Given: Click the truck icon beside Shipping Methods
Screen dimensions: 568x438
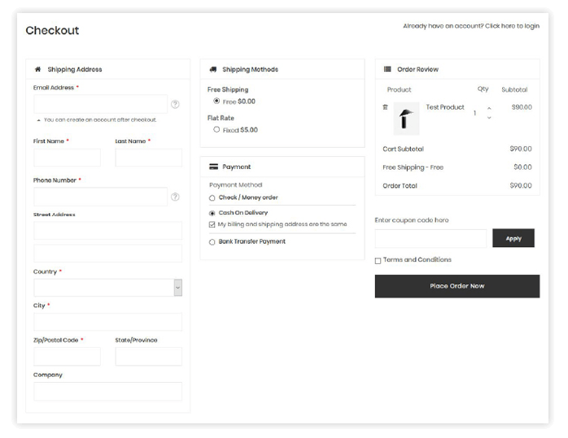Looking at the screenshot, I should (x=213, y=69).
